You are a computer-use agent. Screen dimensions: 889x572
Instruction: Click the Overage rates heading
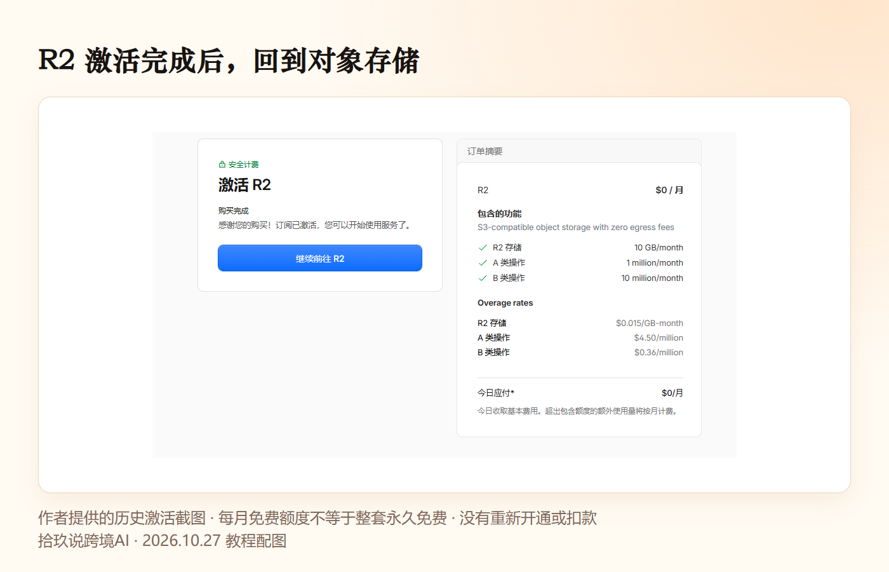[505, 303]
